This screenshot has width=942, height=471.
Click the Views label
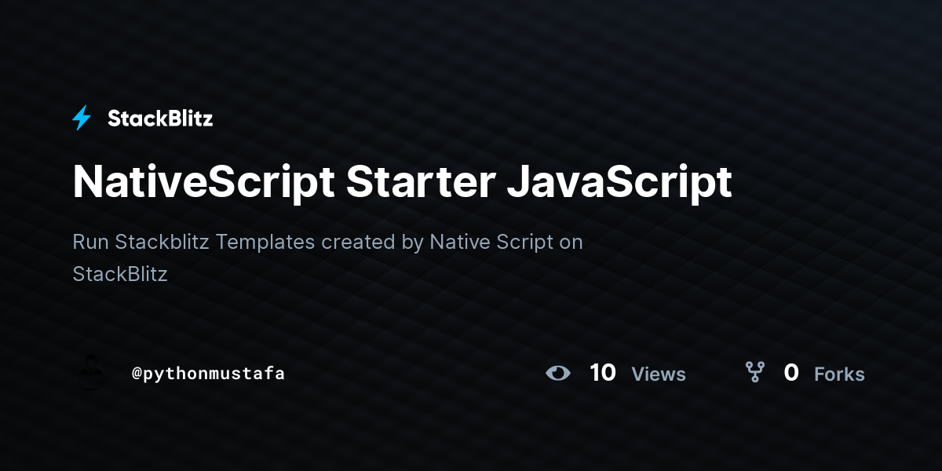coord(659,374)
